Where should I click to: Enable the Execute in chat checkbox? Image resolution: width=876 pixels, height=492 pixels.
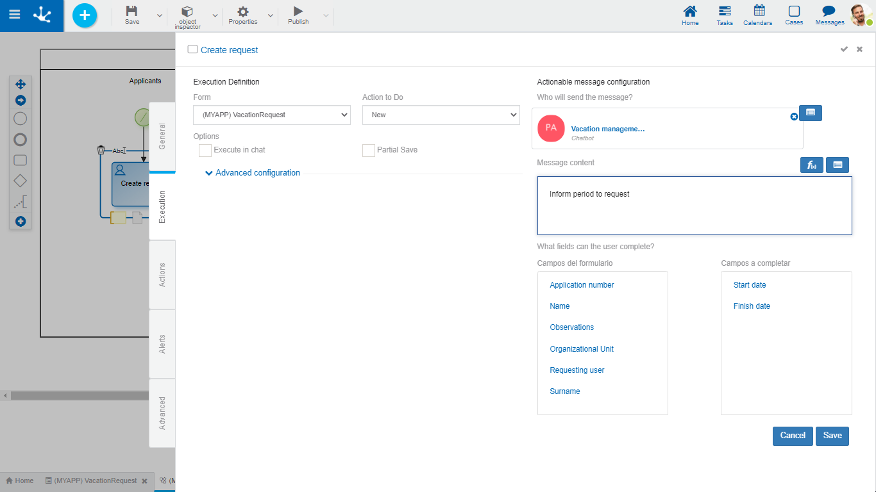click(205, 150)
